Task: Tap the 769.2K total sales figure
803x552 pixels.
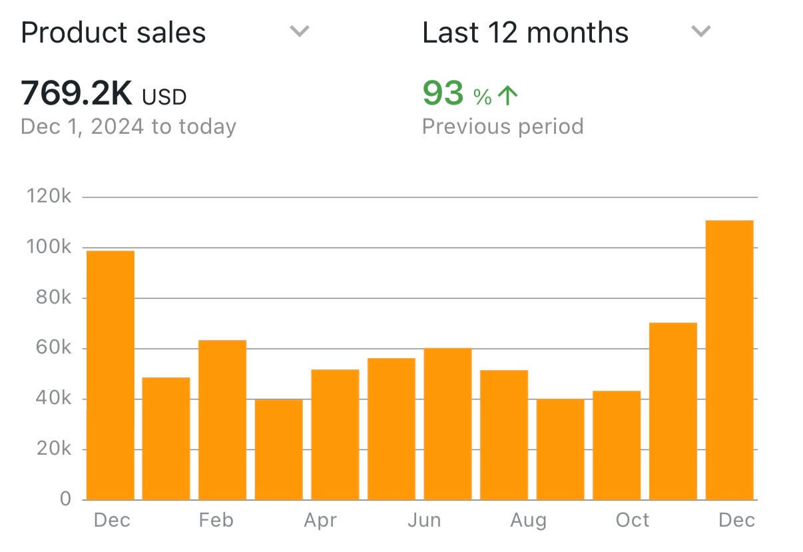Action: [77, 94]
